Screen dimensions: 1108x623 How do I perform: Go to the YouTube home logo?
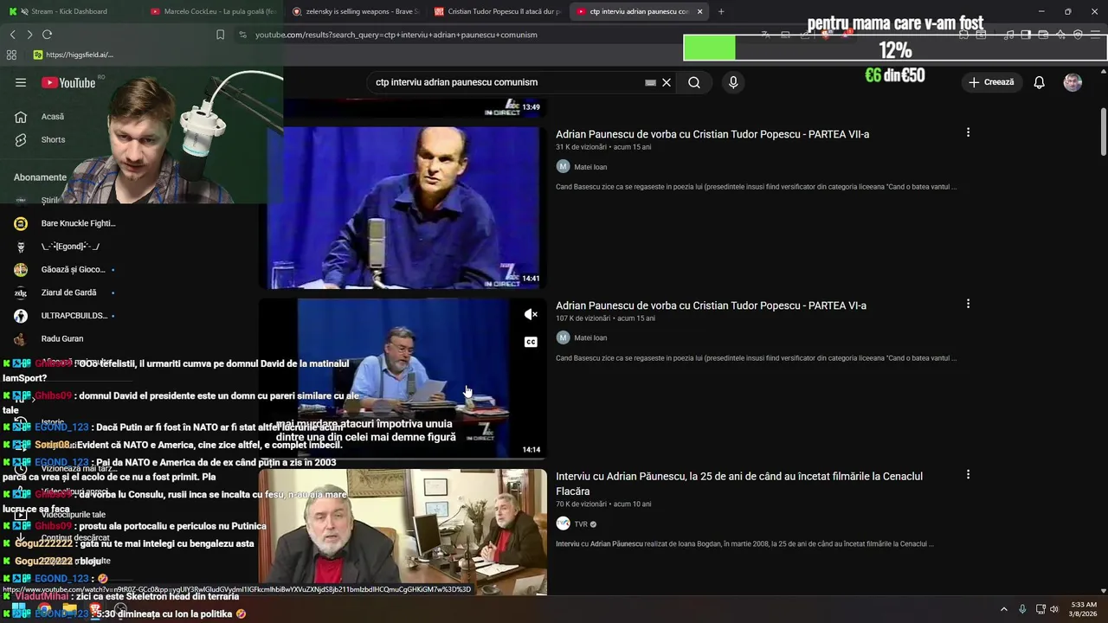[69, 82]
